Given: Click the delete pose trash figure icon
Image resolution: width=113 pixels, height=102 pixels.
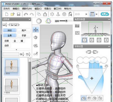Looking at the screenshot, I should click(28, 54).
